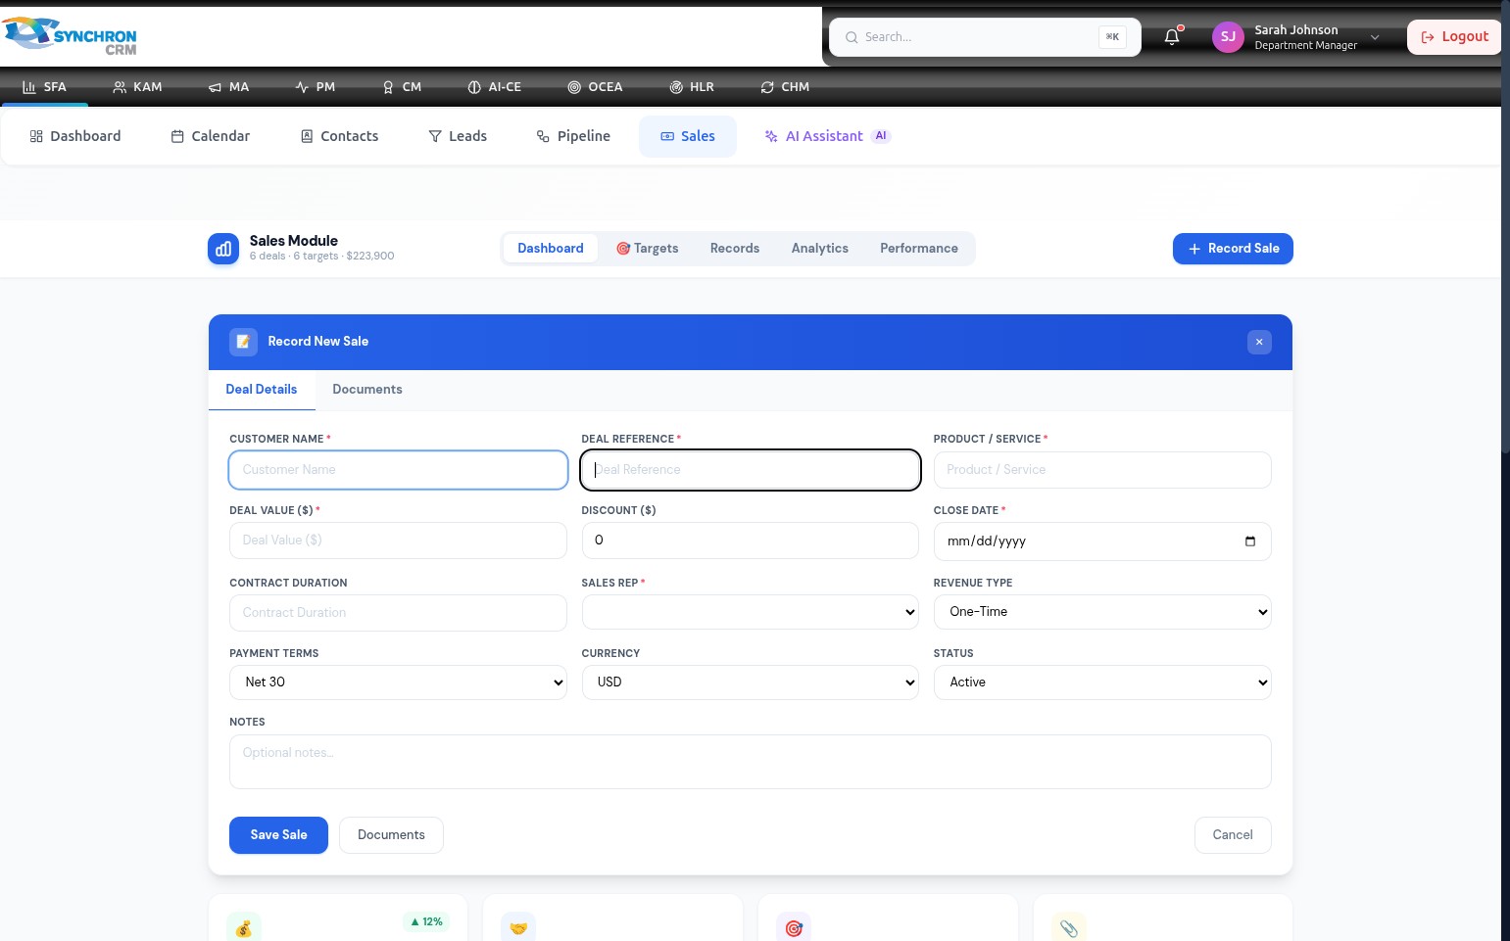Open the Payment Terms dropdown
1510x941 pixels.
click(398, 682)
